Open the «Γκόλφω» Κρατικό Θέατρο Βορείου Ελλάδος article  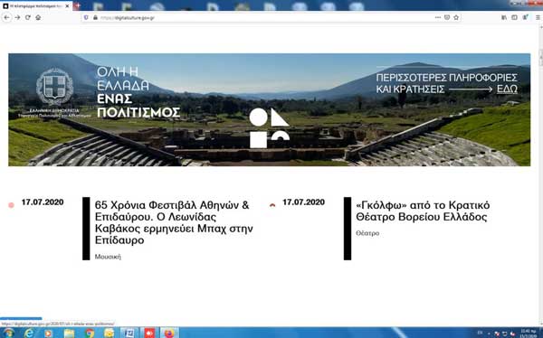click(x=423, y=211)
